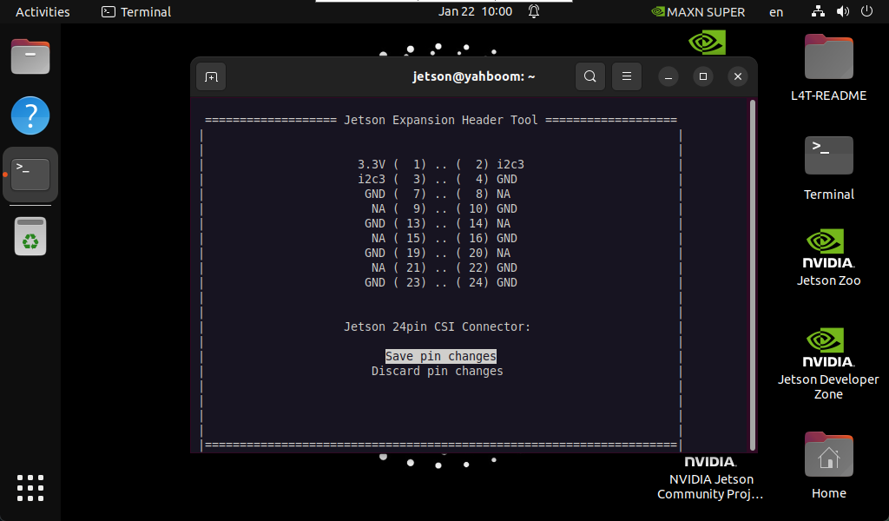
Task: Open Help from the dock
Action: click(30, 115)
